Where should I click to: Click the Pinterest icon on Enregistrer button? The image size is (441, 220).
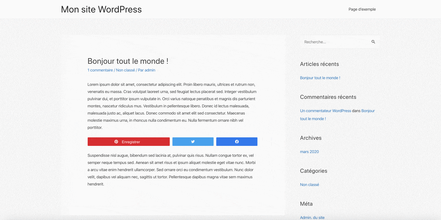pos(116,142)
